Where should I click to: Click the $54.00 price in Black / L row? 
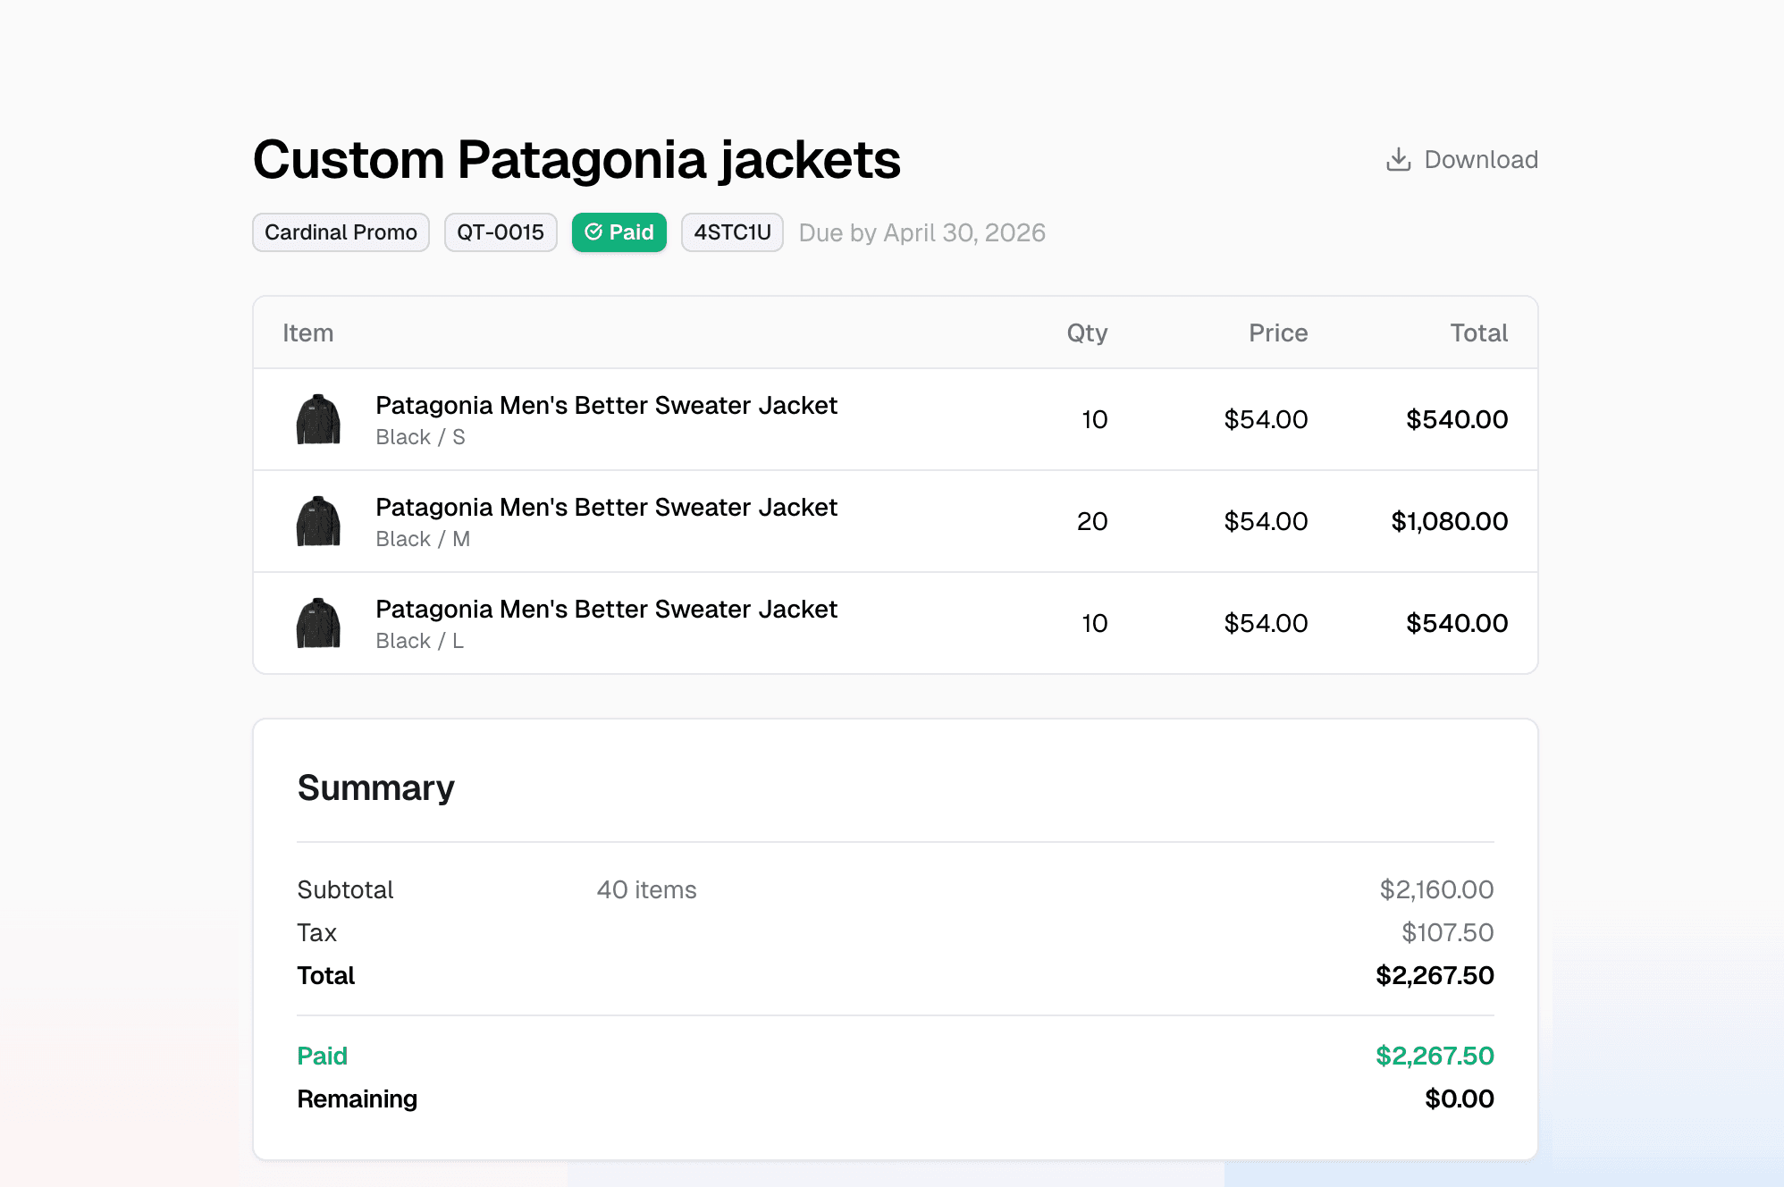pos(1266,623)
